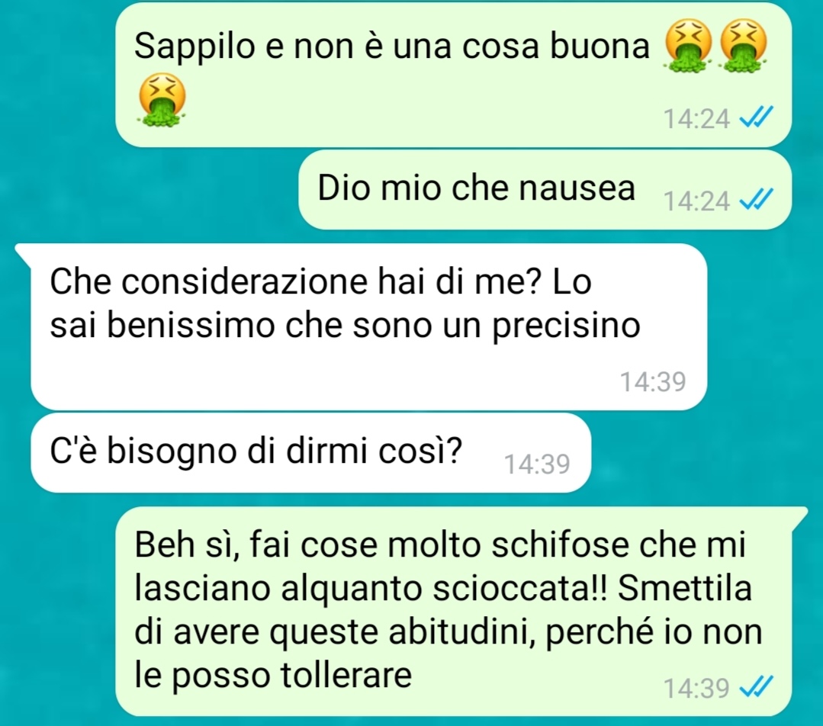Image resolution: width=823 pixels, height=726 pixels.
Task: Select the 'Che considerazione hai di me?' message
Action: coord(368,326)
